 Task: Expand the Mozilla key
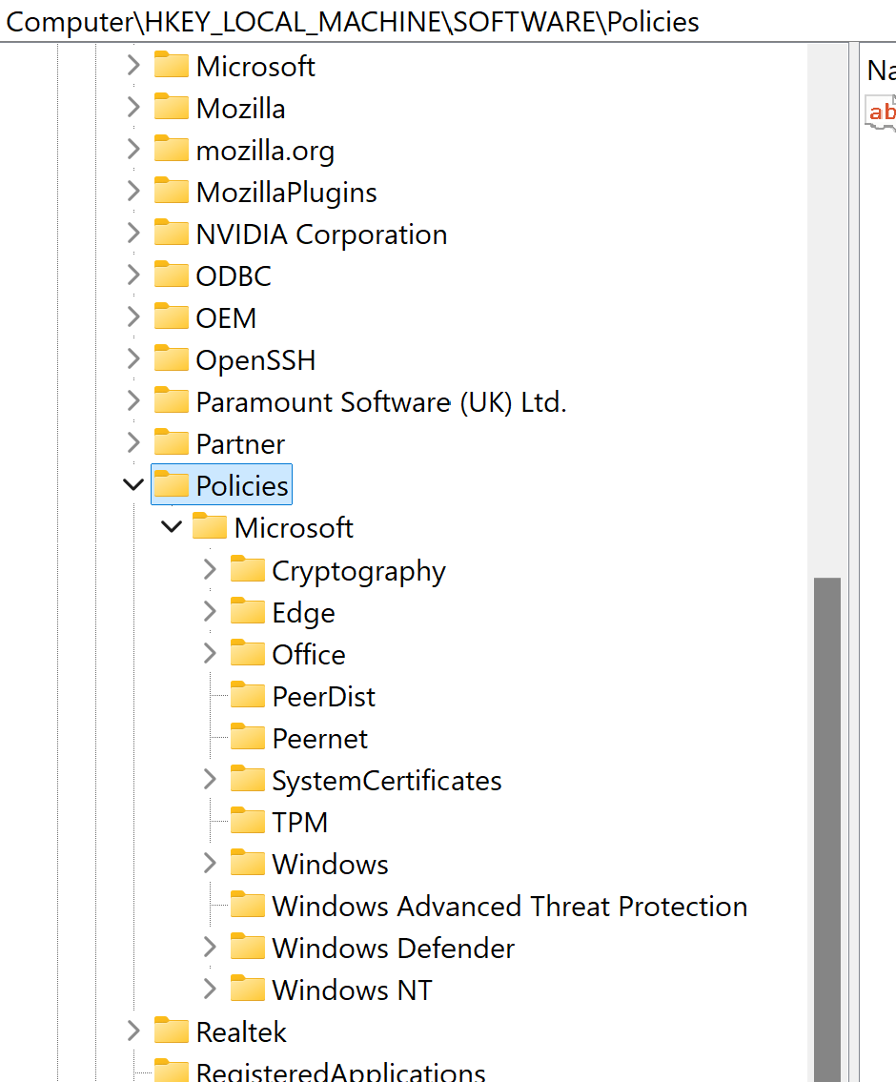[x=133, y=108]
